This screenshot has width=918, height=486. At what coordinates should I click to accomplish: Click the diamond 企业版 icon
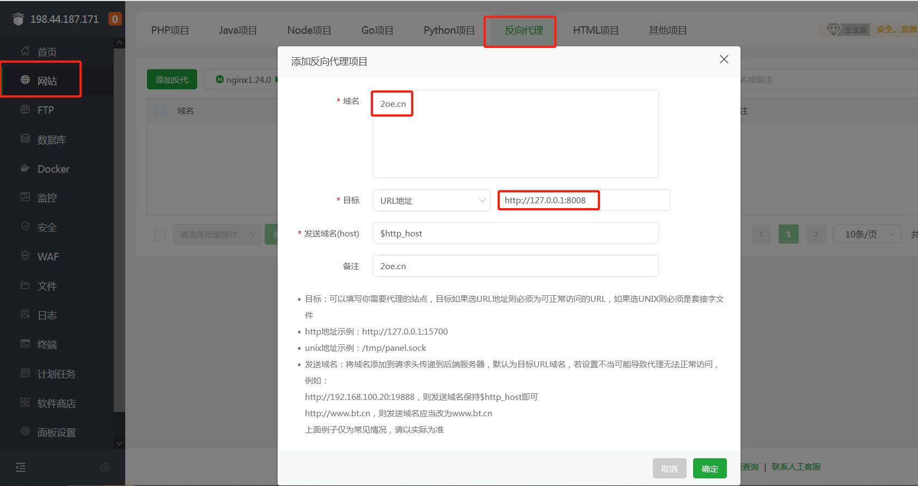(x=833, y=29)
